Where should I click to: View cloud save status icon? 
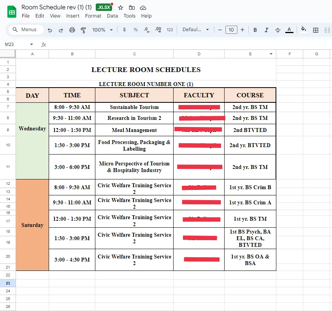tap(143, 8)
